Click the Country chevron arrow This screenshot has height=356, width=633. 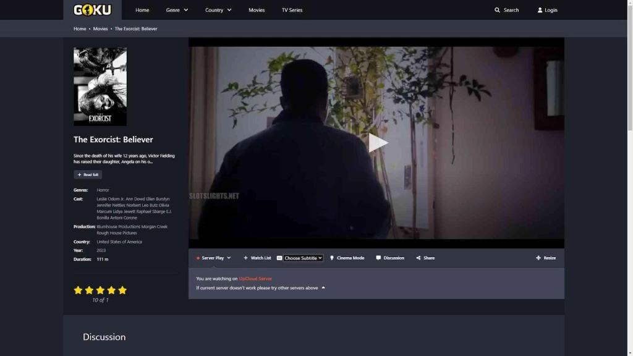pyautogui.click(x=229, y=10)
